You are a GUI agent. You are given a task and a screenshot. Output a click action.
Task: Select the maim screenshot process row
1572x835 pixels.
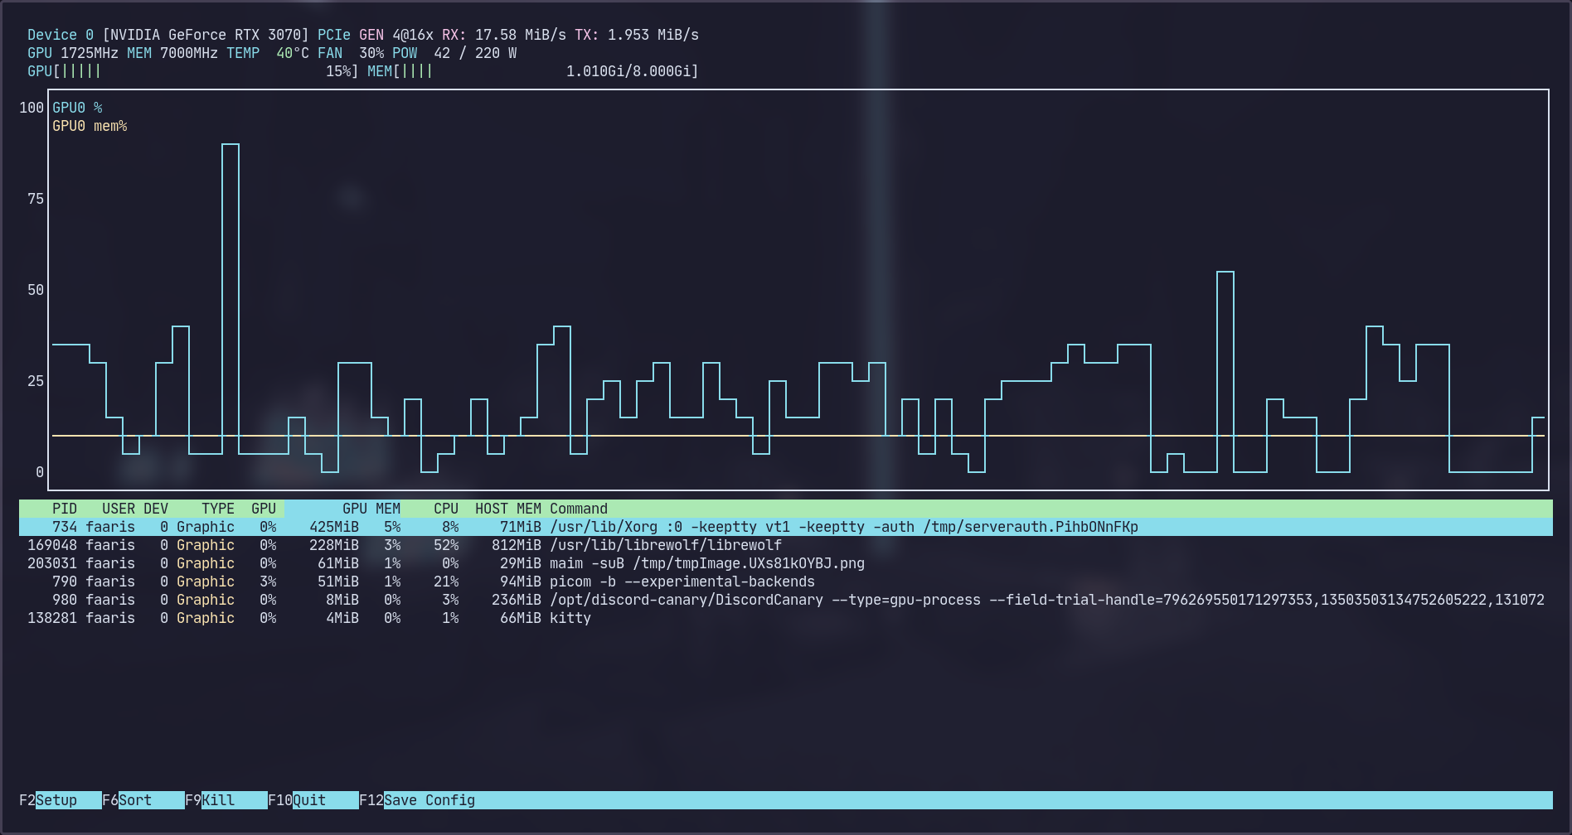pyautogui.click(x=786, y=563)
